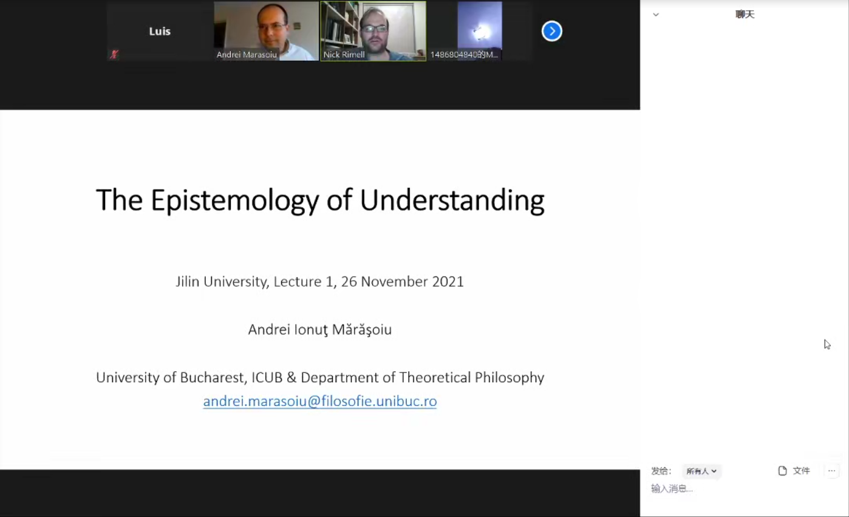Click the 发给 label in chat
The image size is (849, 517).
[661, 471]
